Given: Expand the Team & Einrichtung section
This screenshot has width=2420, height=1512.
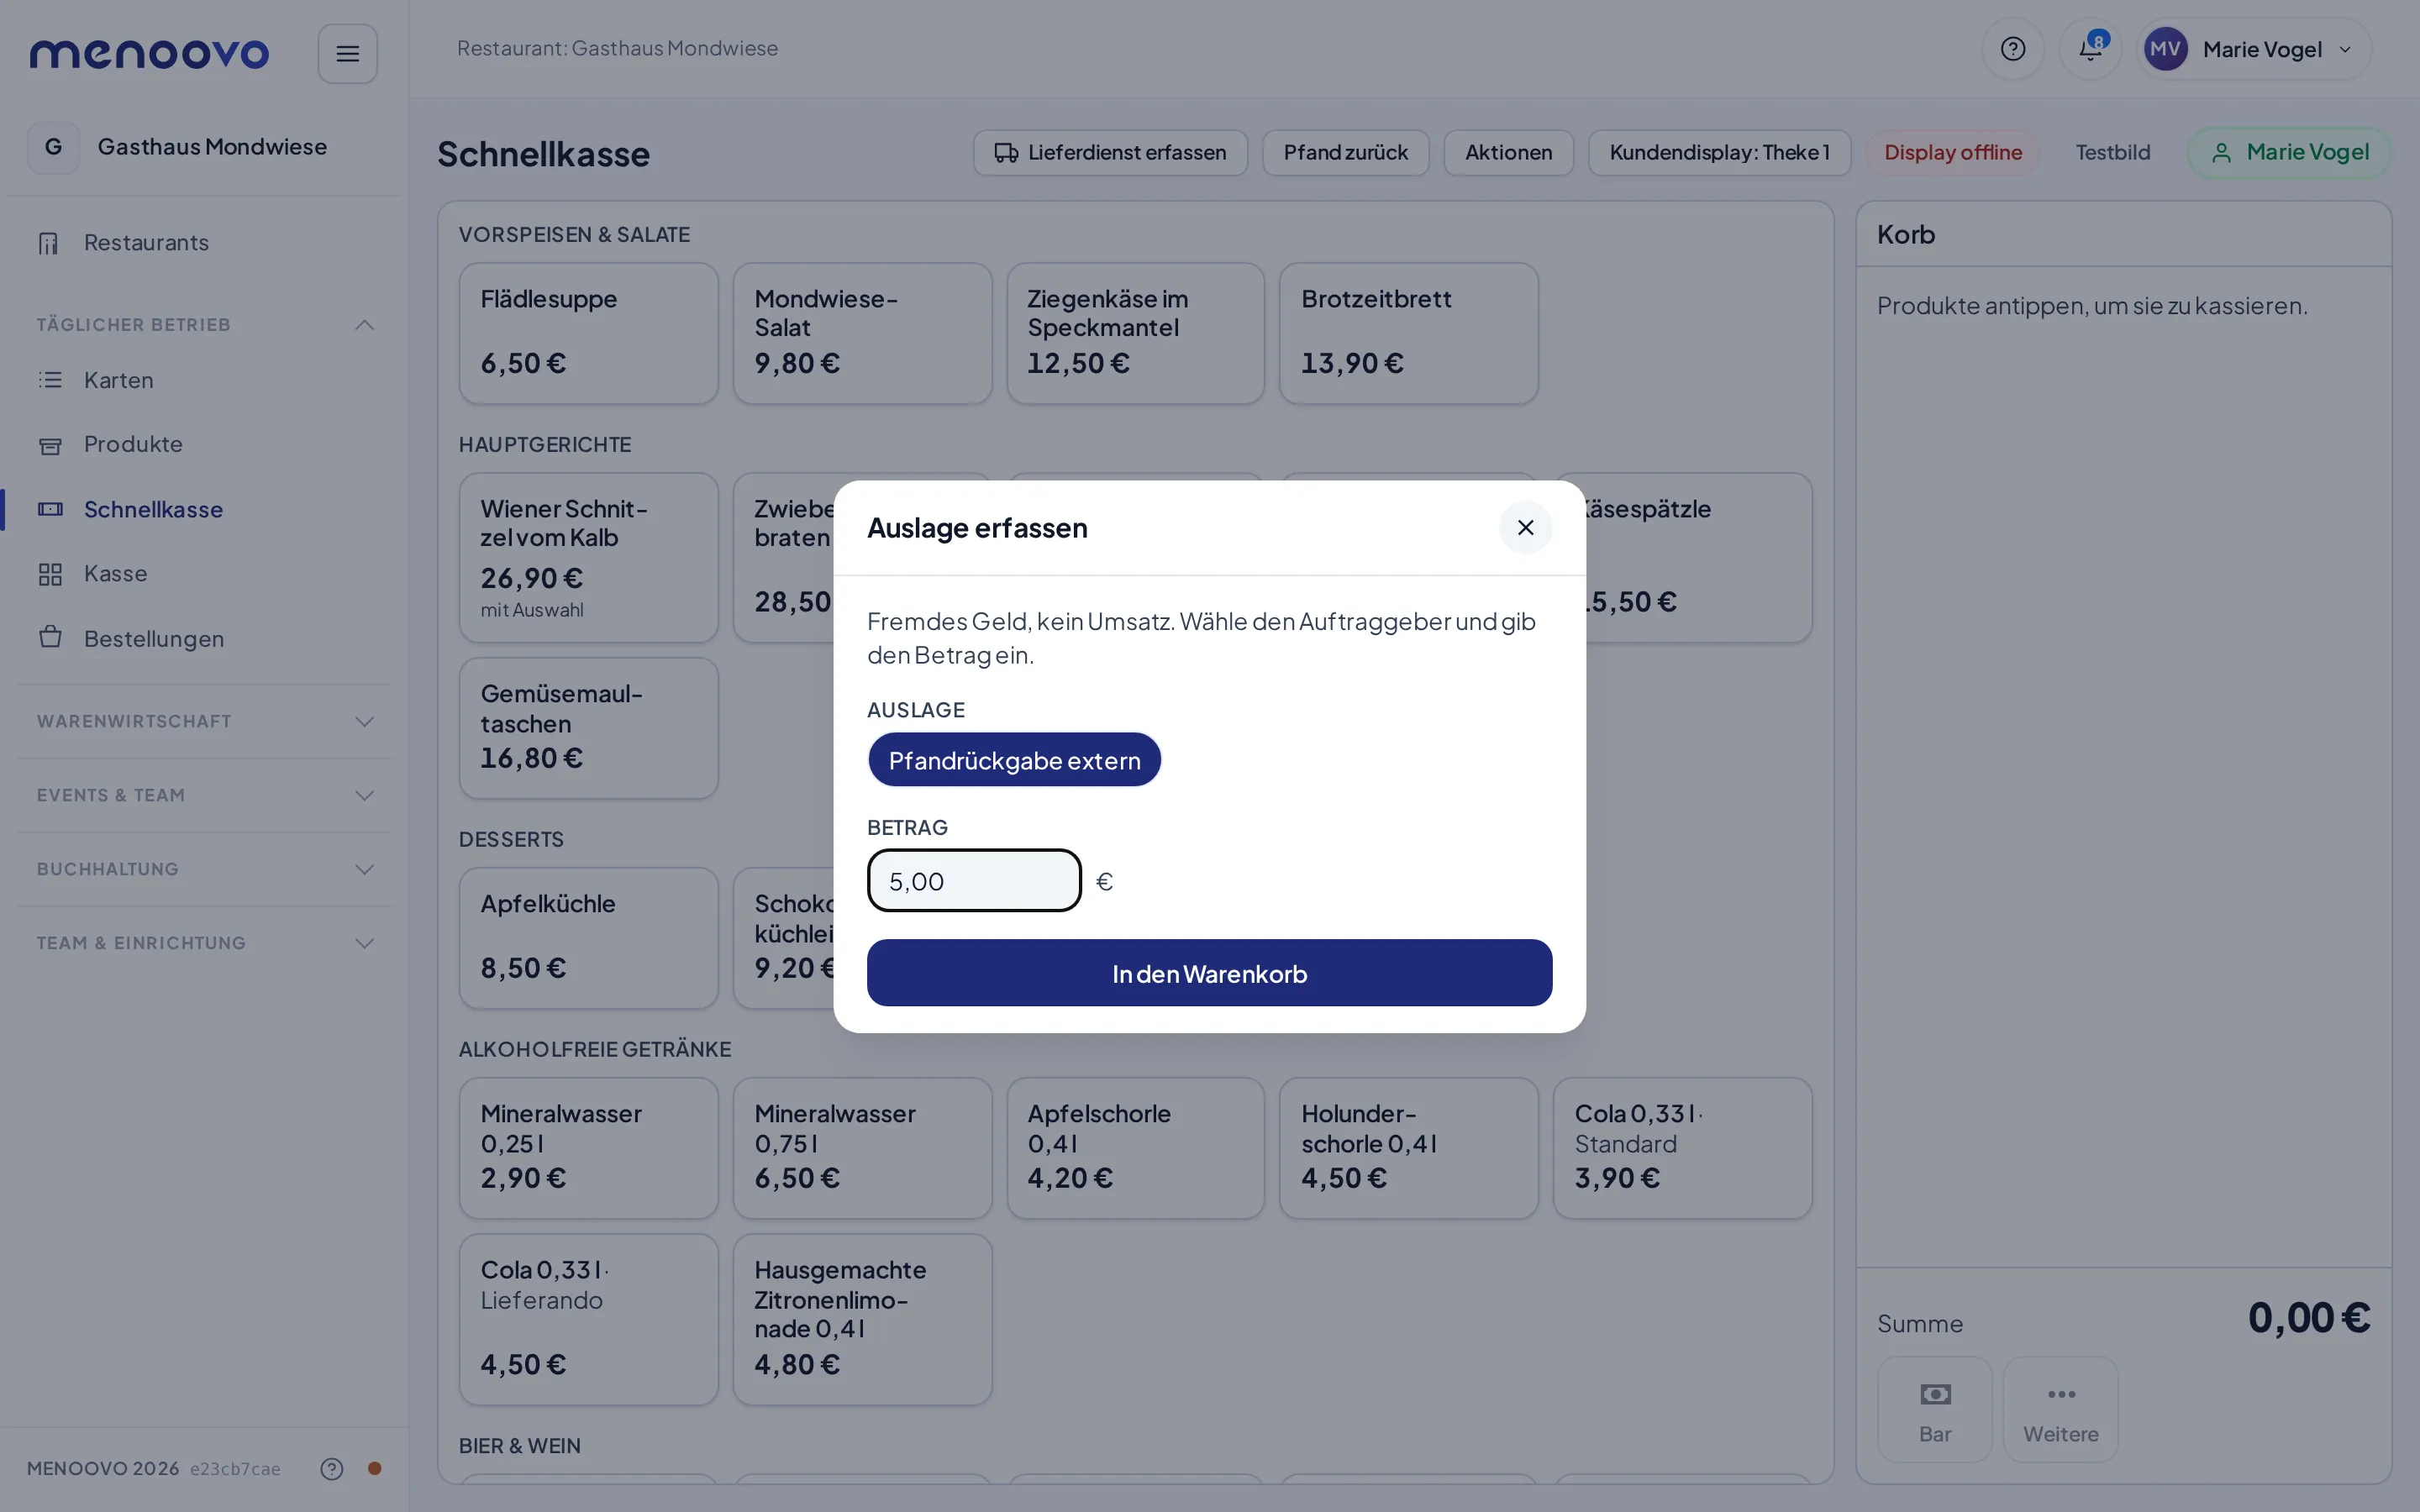Looking at the screenshot, I should (205, 944).
